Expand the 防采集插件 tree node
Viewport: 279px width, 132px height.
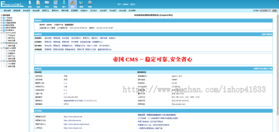[x=2, y=30]
